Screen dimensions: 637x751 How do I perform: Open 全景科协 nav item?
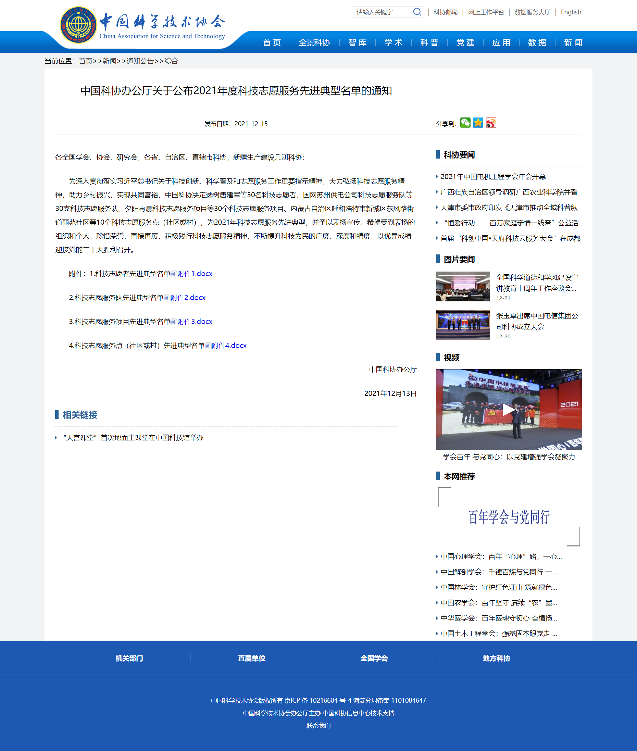(x=314, y=42)
